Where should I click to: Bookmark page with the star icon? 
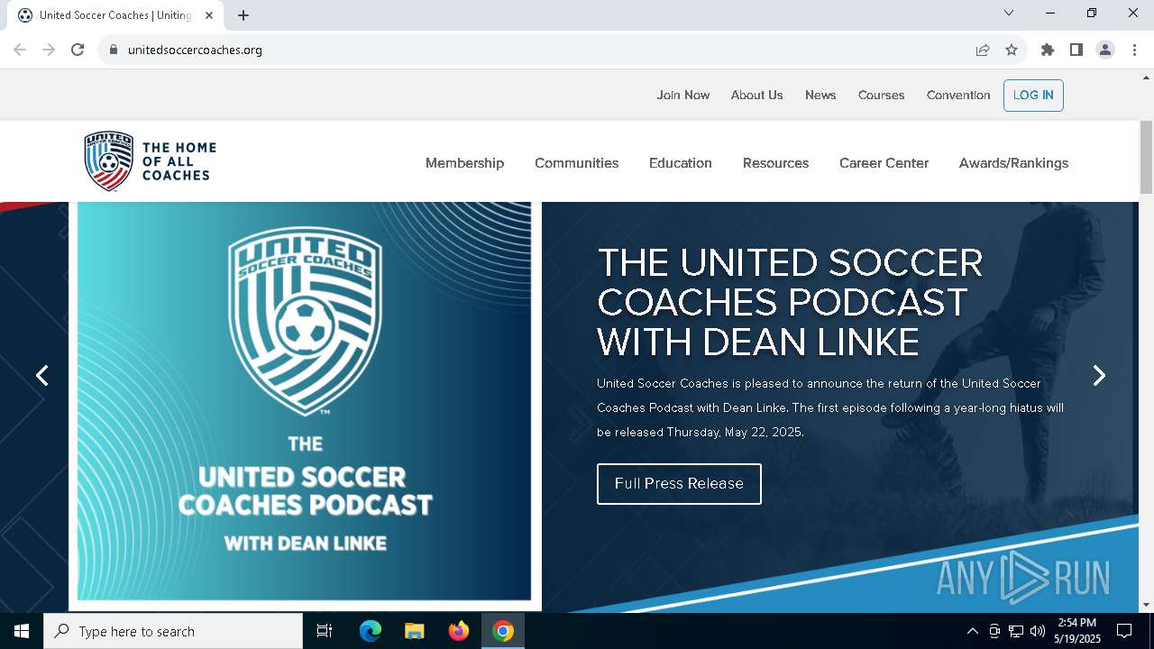click(x=1012, y=50)
